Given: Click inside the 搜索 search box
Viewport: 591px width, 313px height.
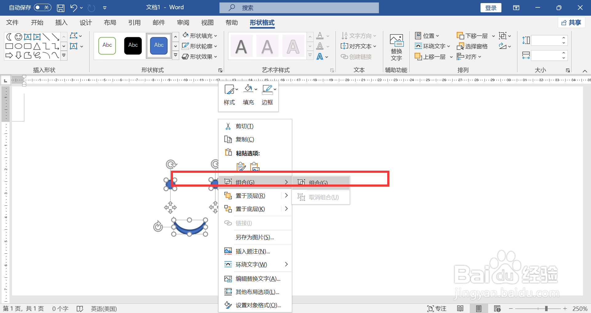Looking at the screenshot, I should 299,8.
